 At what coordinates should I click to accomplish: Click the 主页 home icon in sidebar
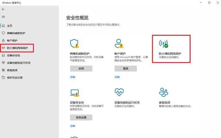(x=3, y=26)
